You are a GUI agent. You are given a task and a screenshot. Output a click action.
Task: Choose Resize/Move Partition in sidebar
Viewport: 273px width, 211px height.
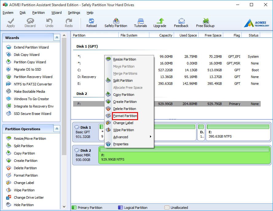click(26, 139)
